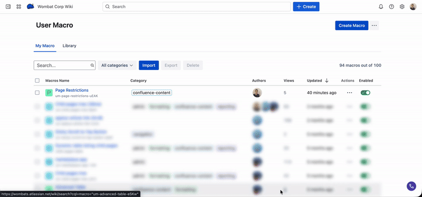Click the three-dot menu beside Create Macro
This screenshot has width=422, height=197.
[x=374, y=25]
